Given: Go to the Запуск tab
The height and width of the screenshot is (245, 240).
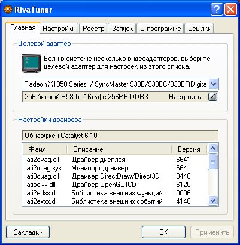Looking at the screenshot, I should point(122,29).
